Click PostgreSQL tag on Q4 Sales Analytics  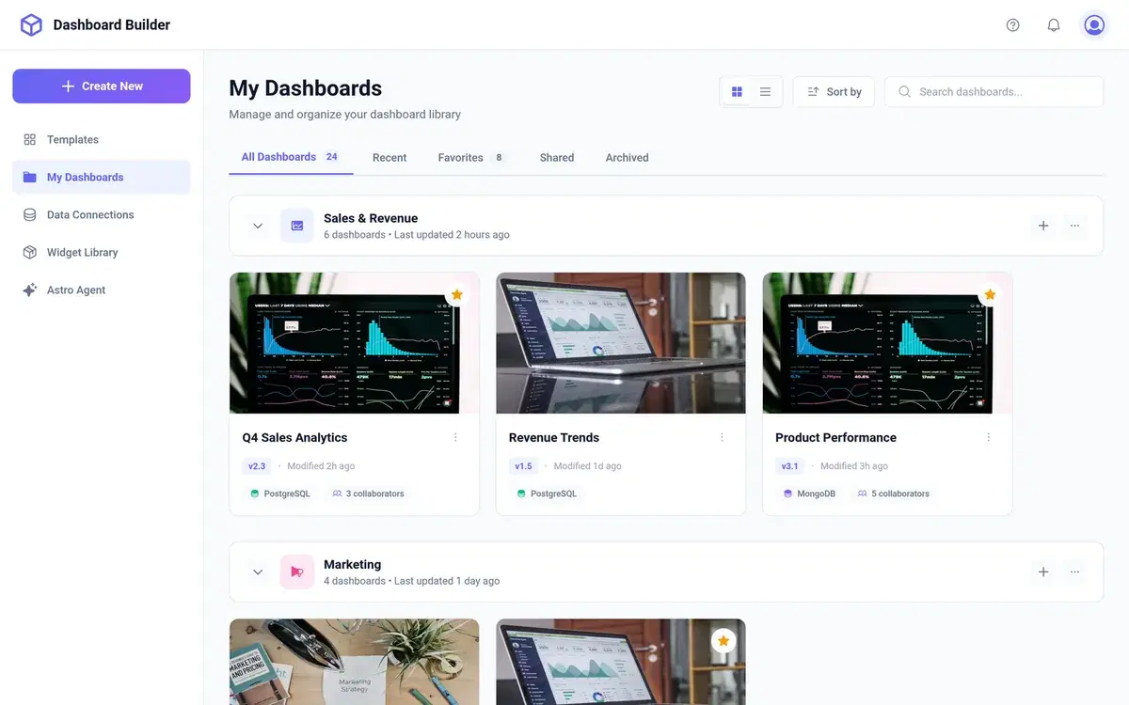pyautogui.click(x=280, y=493)
